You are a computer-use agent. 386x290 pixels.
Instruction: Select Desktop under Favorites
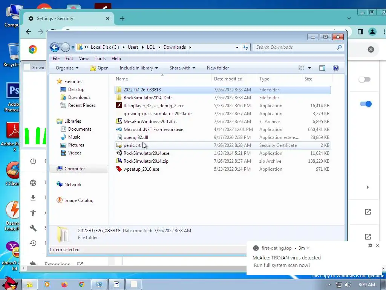(x=76, y=89)
